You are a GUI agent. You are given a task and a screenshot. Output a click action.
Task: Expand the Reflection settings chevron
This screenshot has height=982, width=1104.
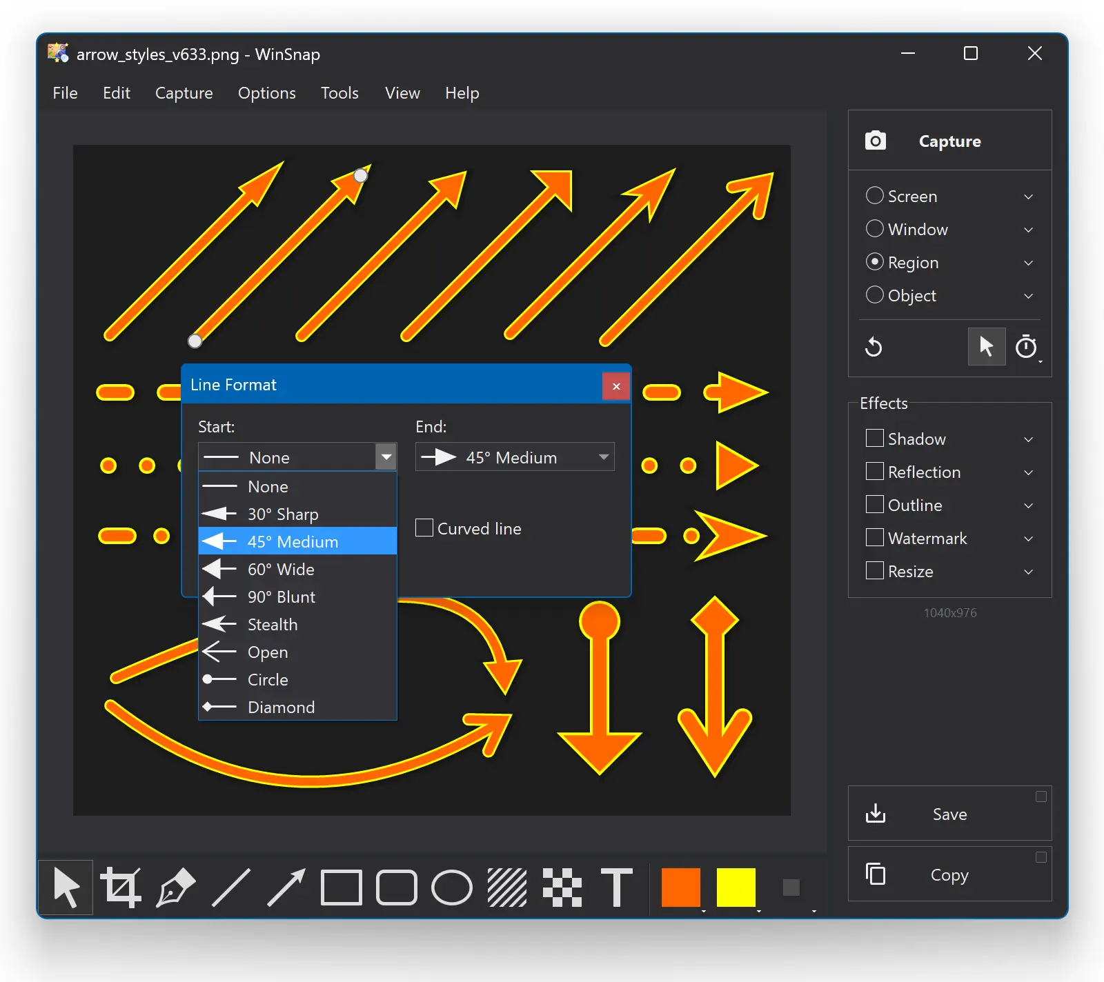[1028, 472]
